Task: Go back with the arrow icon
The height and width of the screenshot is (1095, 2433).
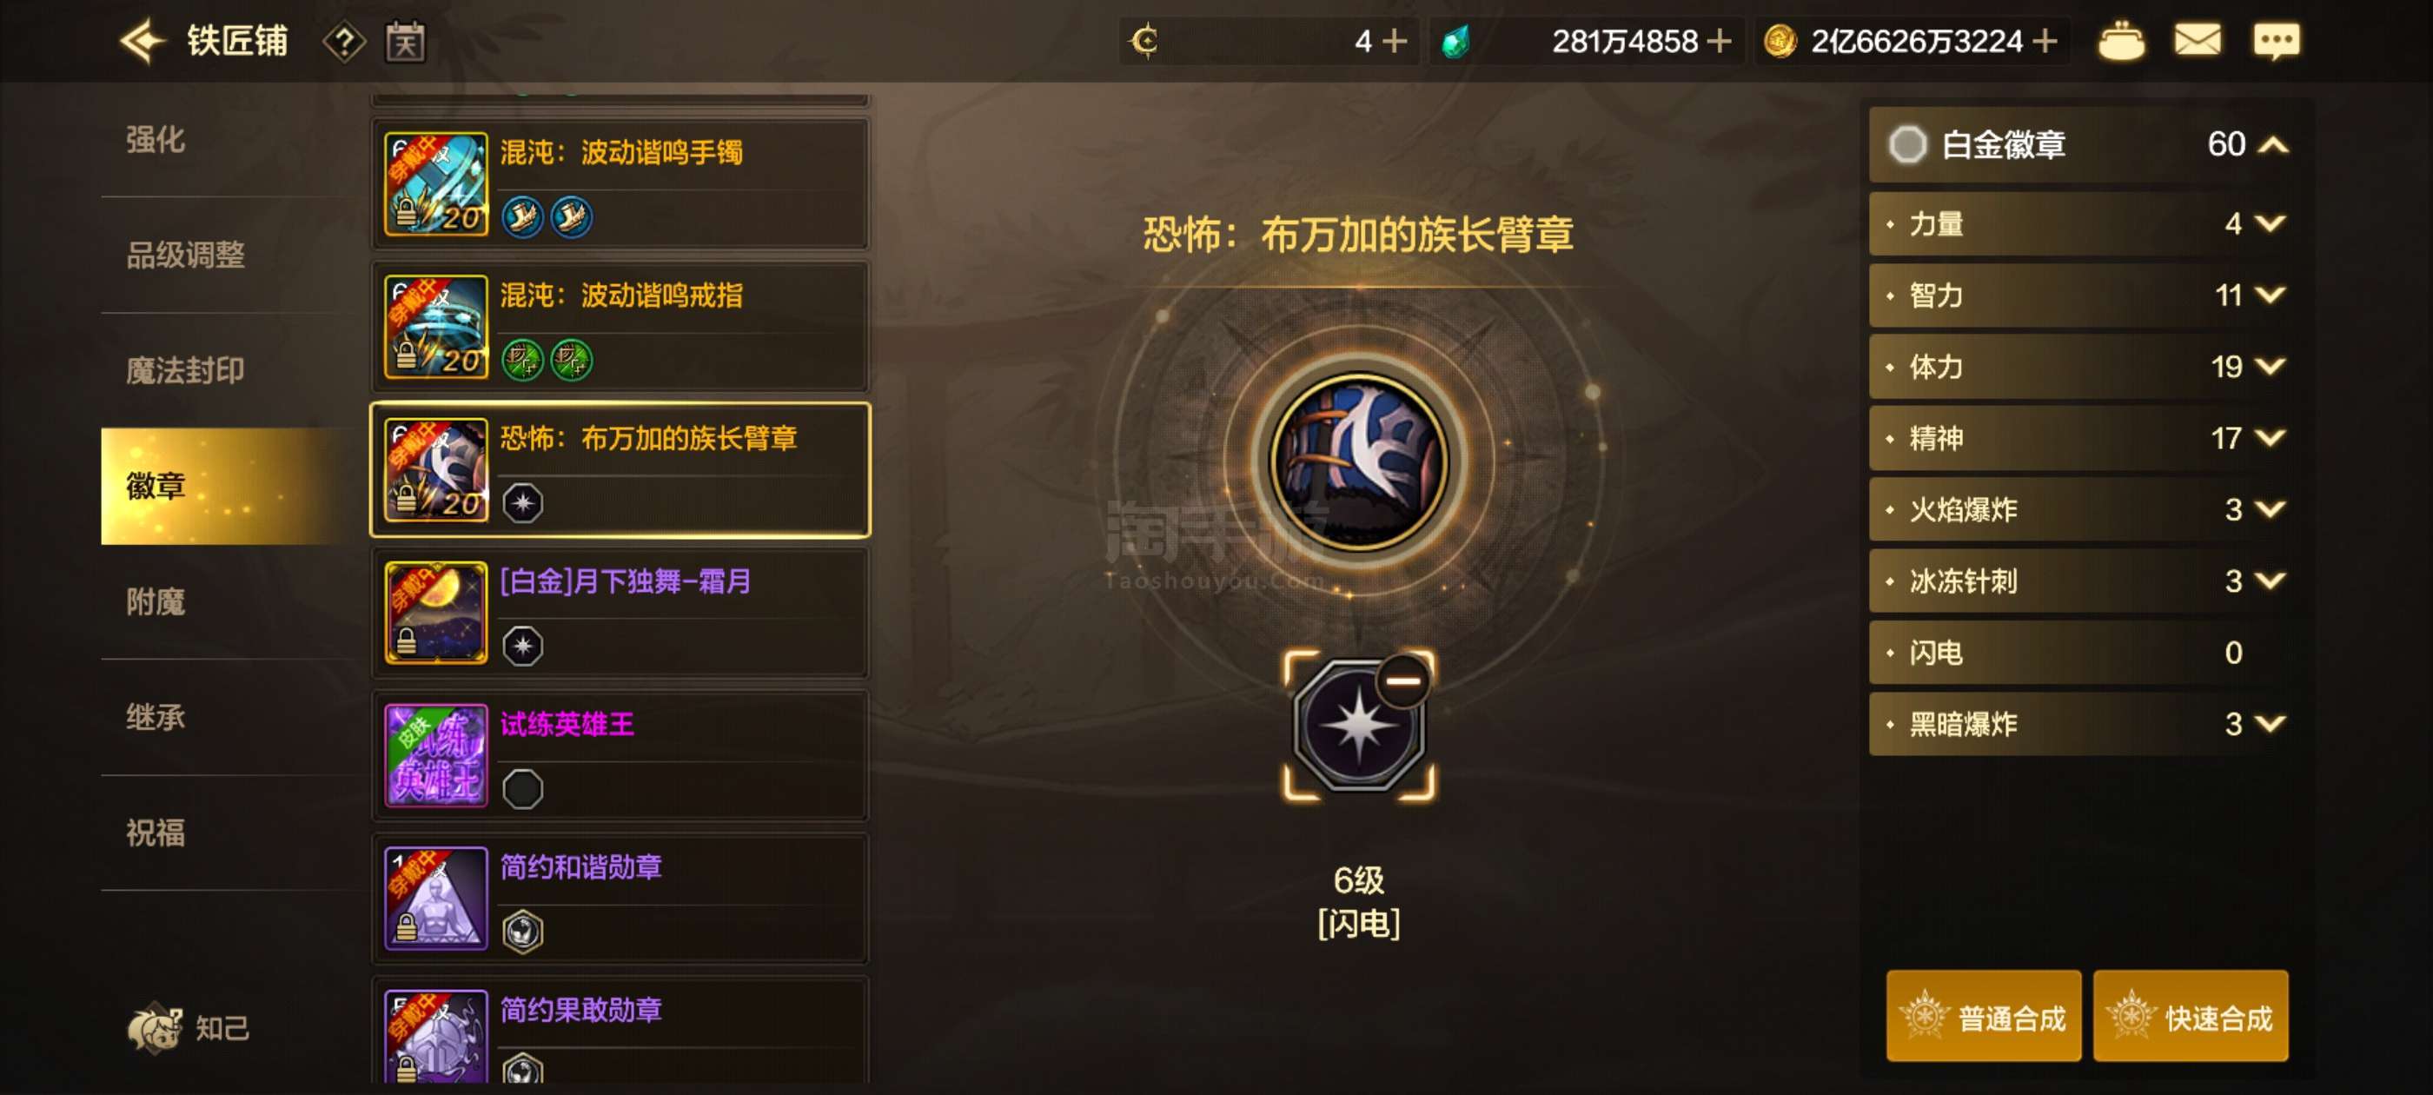Action: (x=143, y=41)
